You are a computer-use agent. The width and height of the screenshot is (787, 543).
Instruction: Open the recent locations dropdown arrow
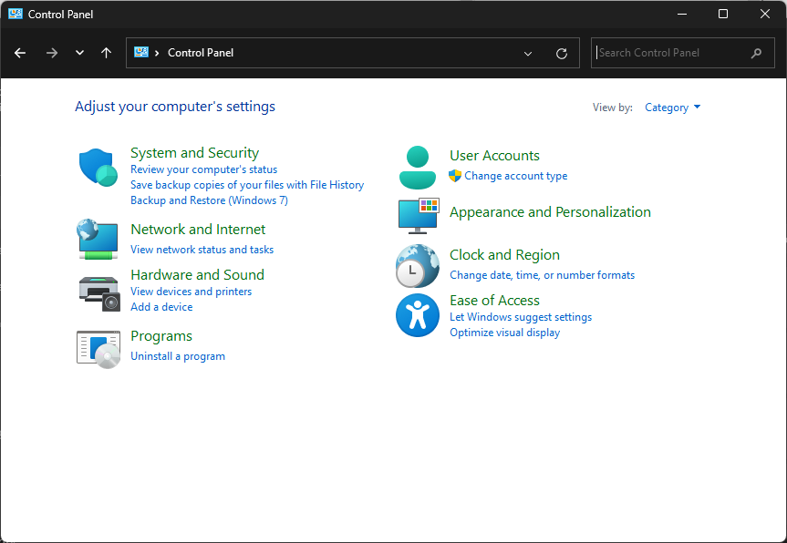(79, 53)
